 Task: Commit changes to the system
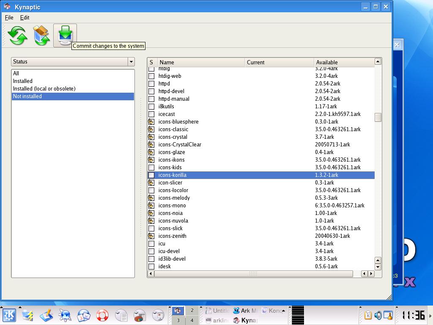click(x=65, y=36)
